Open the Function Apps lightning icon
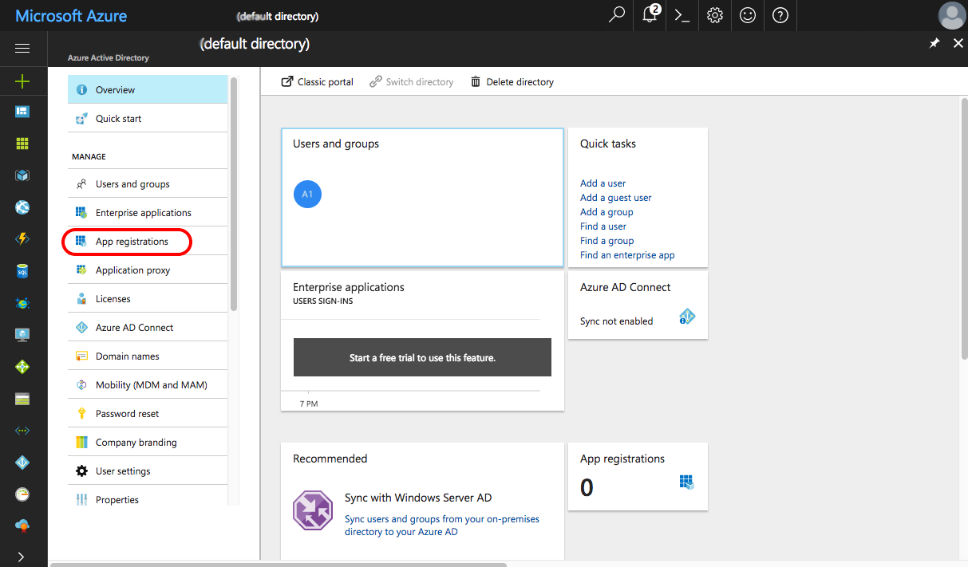968x567 pixels. pos(22,239)
